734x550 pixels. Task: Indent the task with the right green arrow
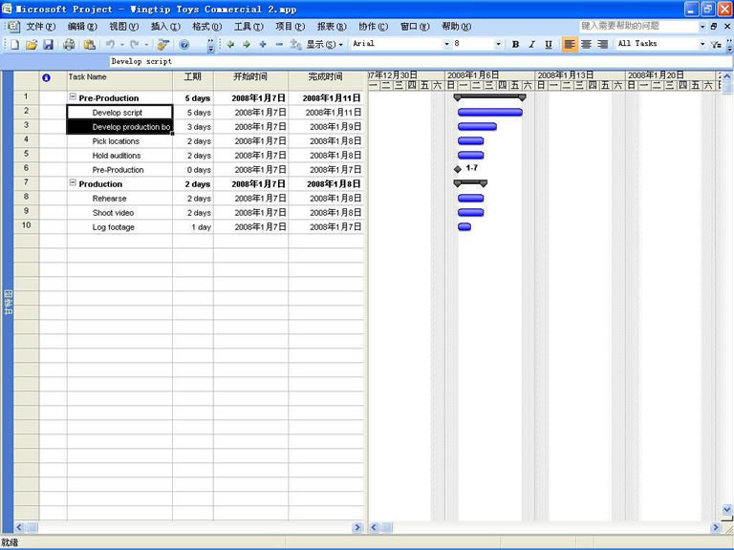pyautogui.click(x=247, y=45)
